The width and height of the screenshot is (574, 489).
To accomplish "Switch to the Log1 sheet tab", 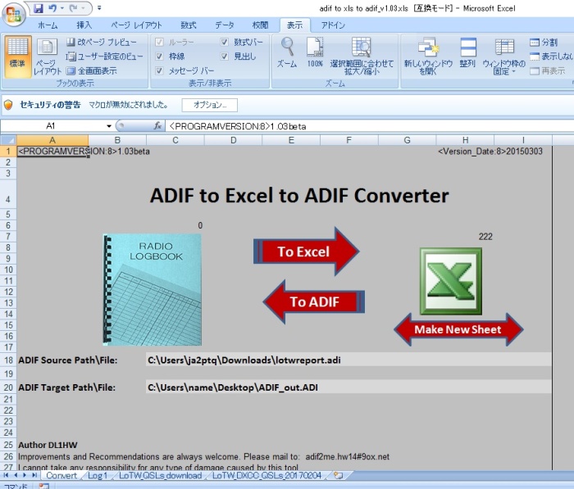I will click(x=97, y=475).
